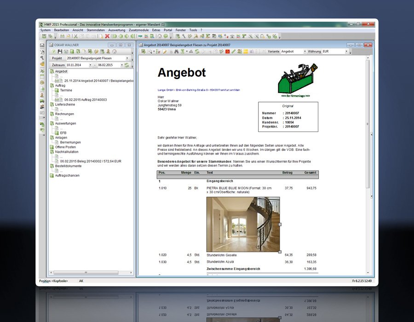
Task: Click the magnifier preview icon in Angebot toolbar
Action: click(x=149, y=52)
